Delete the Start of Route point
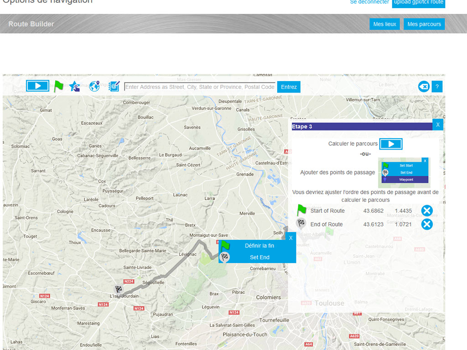This screenshot has height=350, width=467. click(427, 211)
